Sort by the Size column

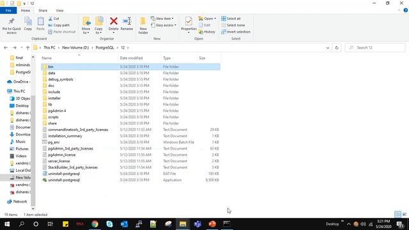(x=209, y=58)
